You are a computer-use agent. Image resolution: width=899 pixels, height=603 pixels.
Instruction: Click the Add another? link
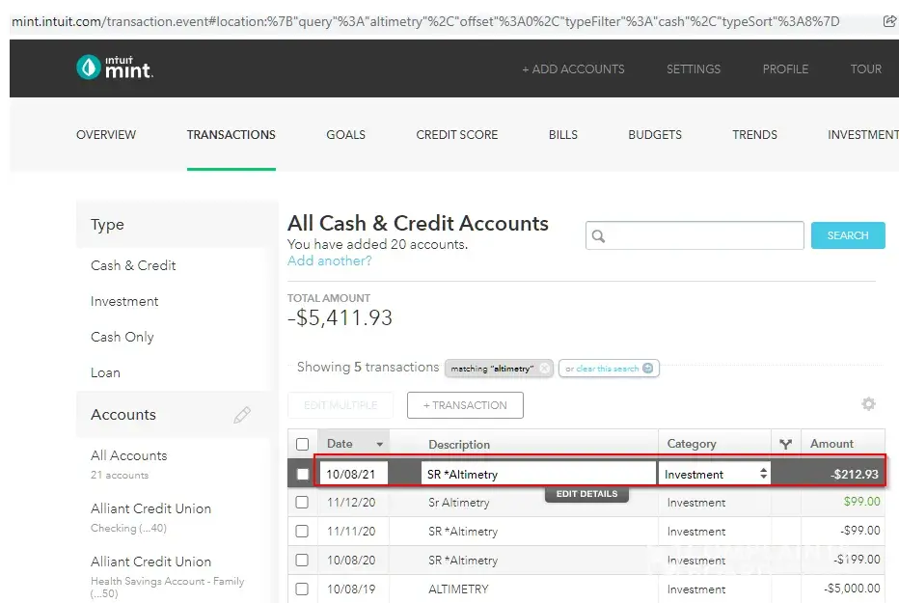click(329, 261)
